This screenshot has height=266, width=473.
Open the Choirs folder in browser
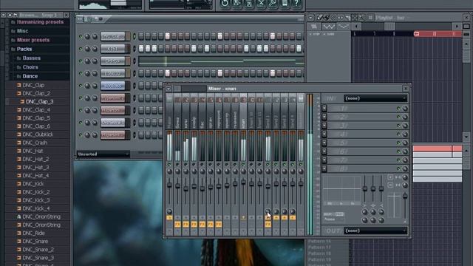pos(30,67)
